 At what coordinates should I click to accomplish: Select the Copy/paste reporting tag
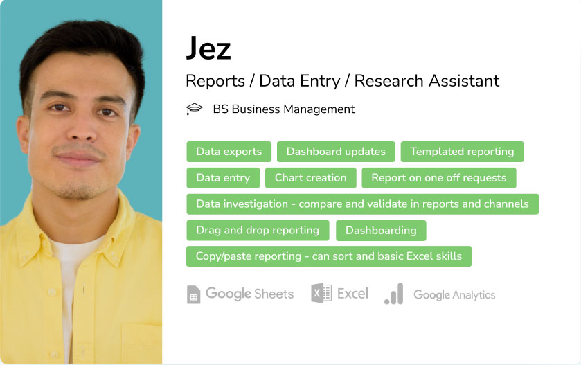coord(329,256)
